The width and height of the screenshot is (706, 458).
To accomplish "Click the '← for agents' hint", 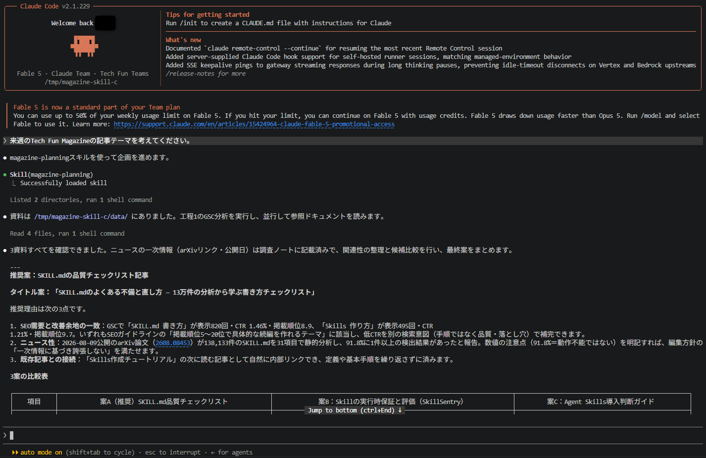I will pyautogui.click(x=232, y=453).
